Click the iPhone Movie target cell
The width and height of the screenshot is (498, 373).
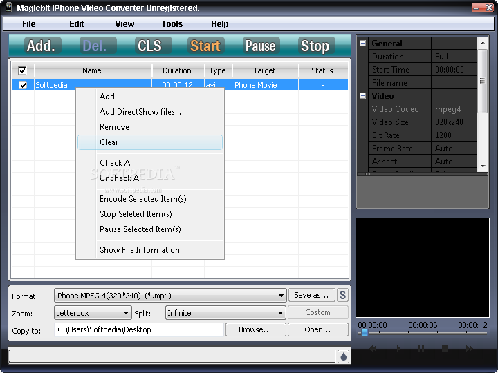265,85
